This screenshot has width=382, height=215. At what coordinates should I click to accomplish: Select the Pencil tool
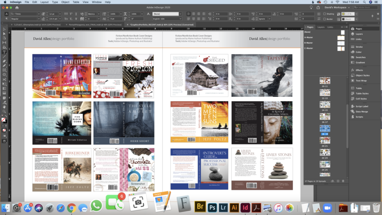click(x=4, y=66)
